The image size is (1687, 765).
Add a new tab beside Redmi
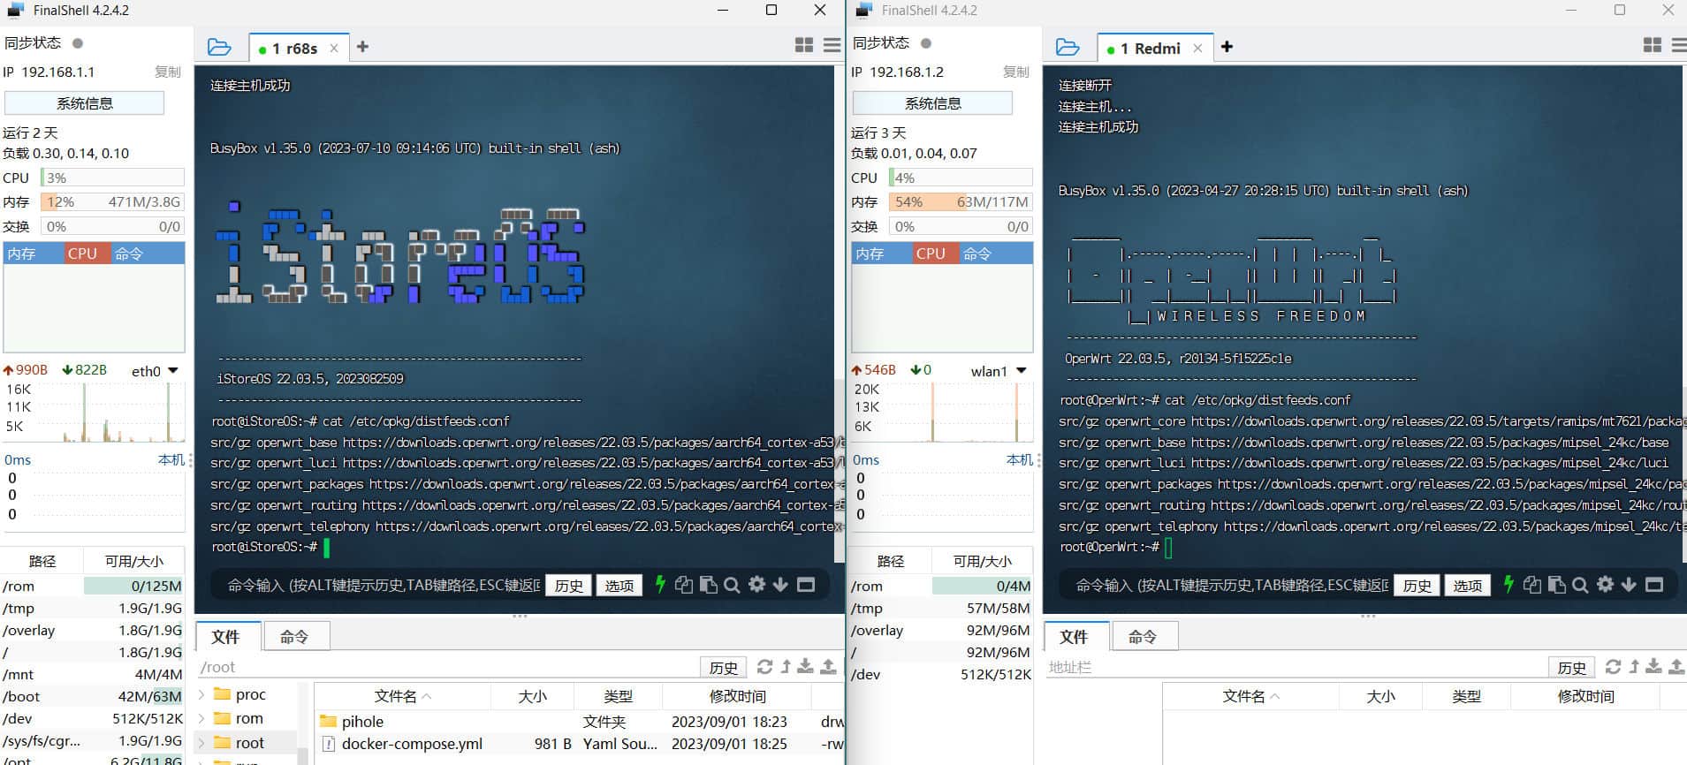[x=1227, y=47]
